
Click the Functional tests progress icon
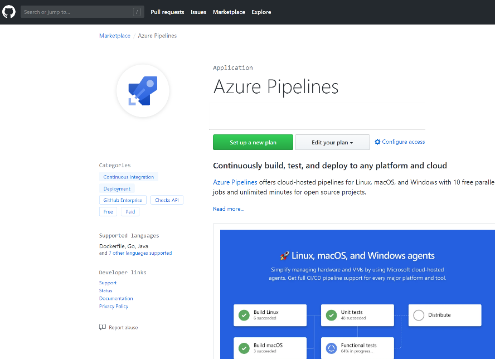(331, 348)
